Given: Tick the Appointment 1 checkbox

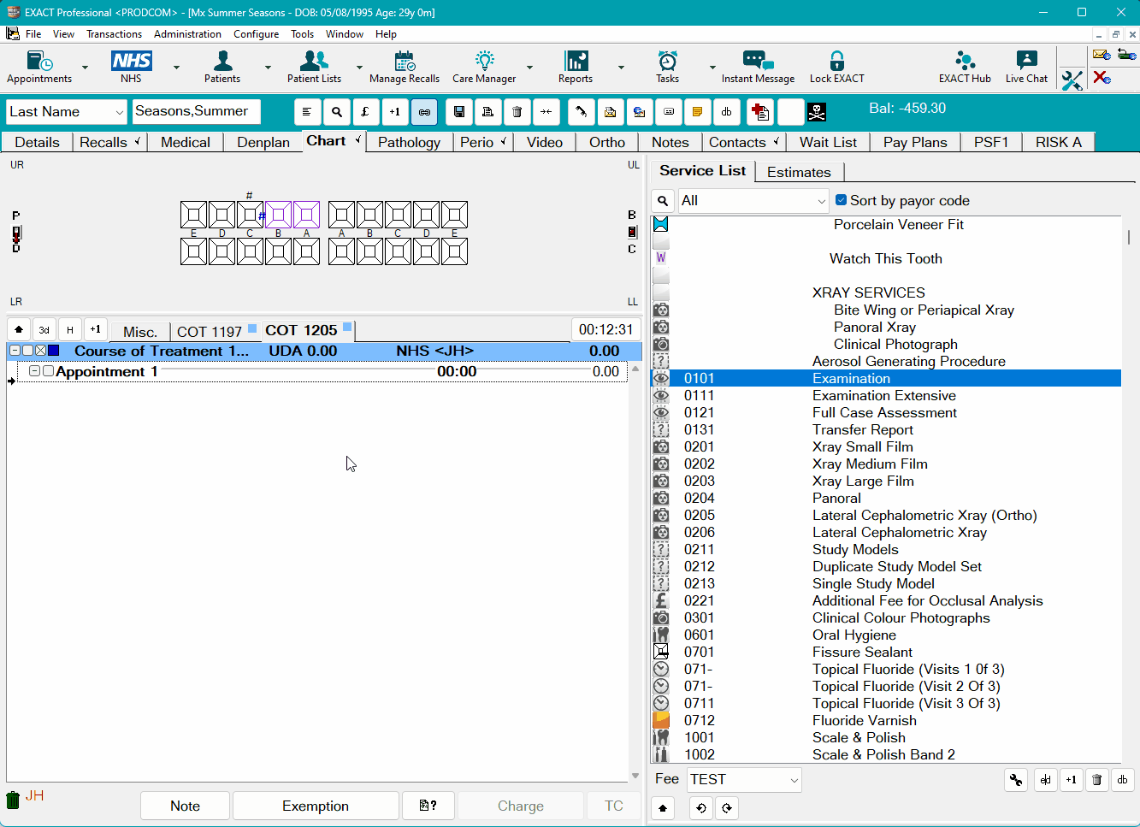Looking at the screenshot, I should (x=48, y=371).
